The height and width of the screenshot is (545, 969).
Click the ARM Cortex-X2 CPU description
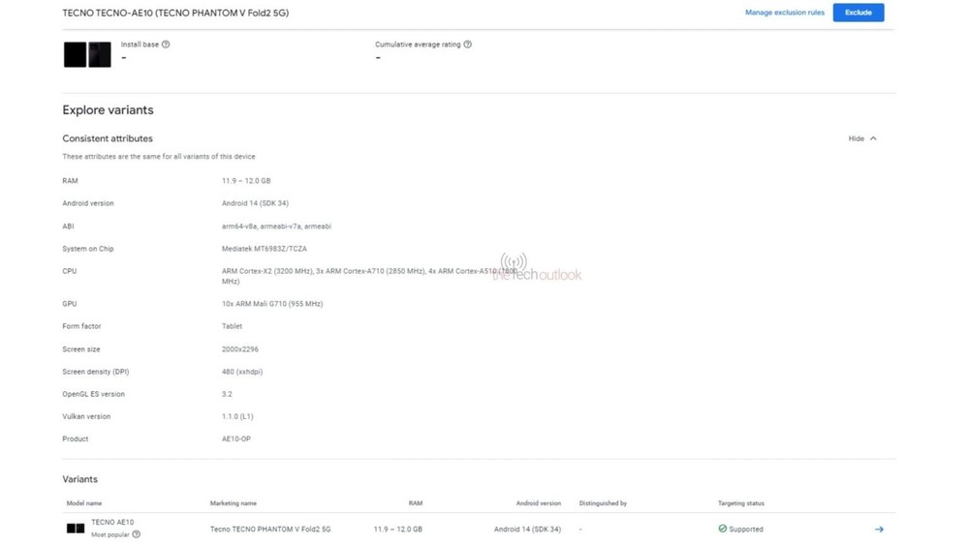(369, 276)
